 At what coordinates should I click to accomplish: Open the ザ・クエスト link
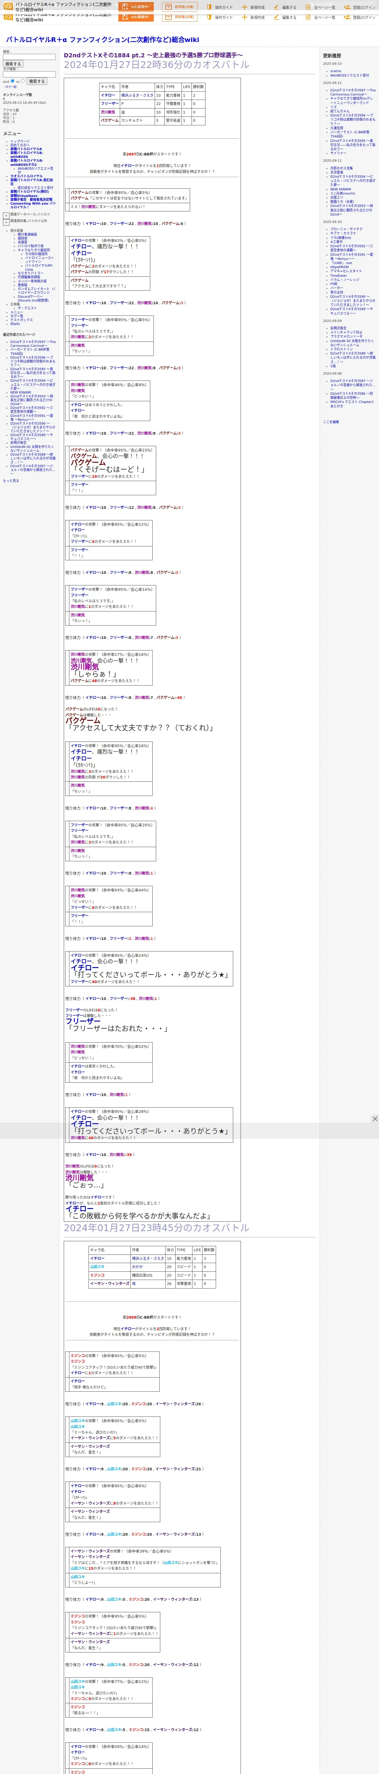pos(27,308)
